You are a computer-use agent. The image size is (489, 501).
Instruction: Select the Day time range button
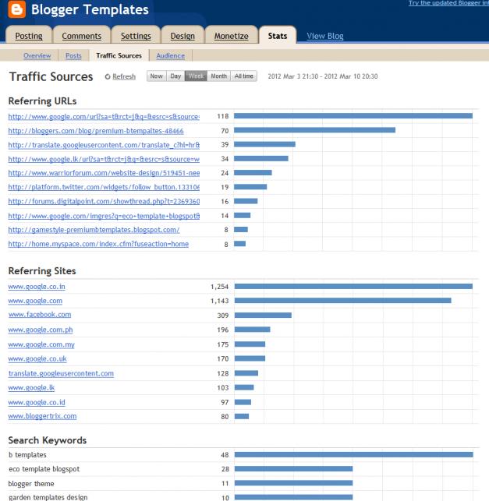(x=175, y=76)
